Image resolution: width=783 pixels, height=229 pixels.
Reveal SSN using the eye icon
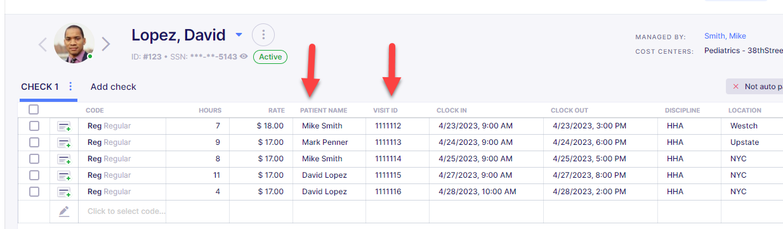click(244, 57)
